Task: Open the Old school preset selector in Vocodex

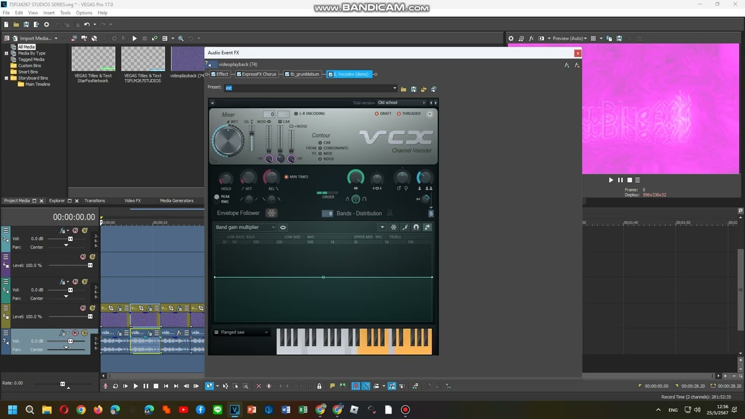Action: coord(402,103)
